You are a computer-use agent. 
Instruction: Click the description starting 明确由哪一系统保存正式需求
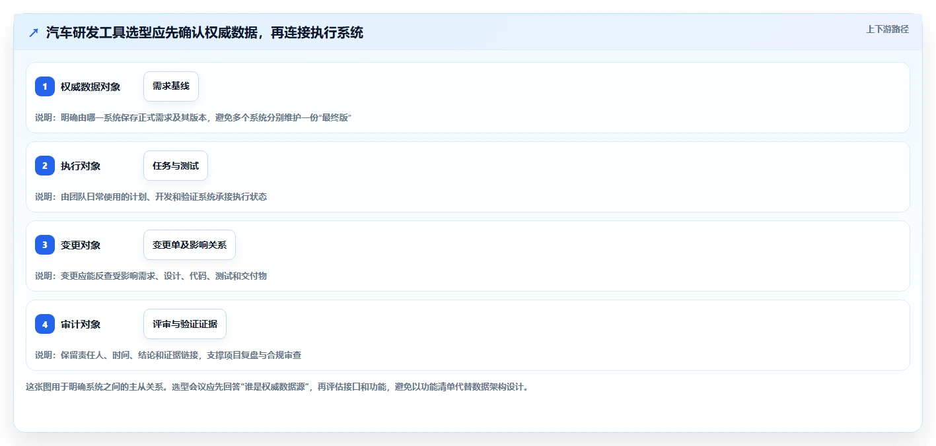193,117
